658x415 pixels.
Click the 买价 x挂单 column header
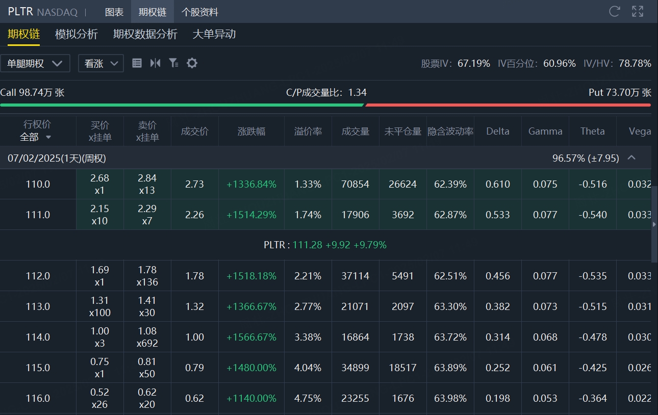tap(100, 131)
